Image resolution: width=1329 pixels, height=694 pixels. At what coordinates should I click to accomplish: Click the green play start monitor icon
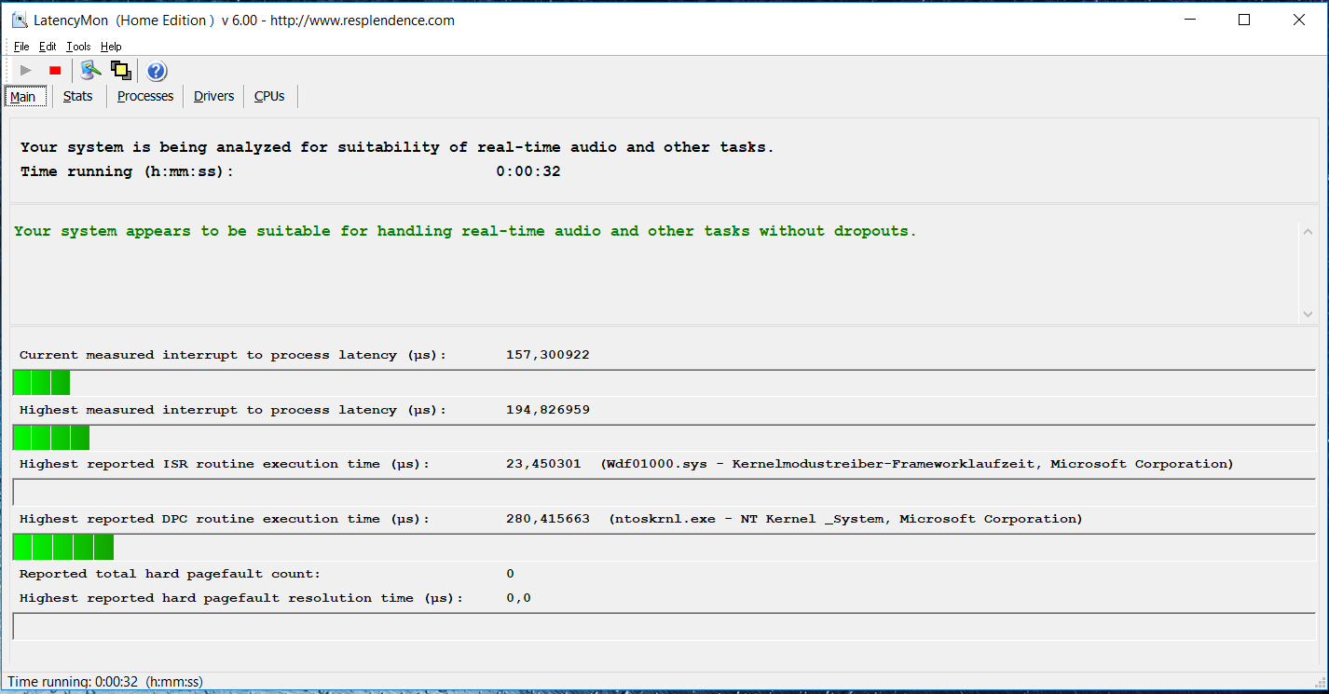tap(26, 71)
